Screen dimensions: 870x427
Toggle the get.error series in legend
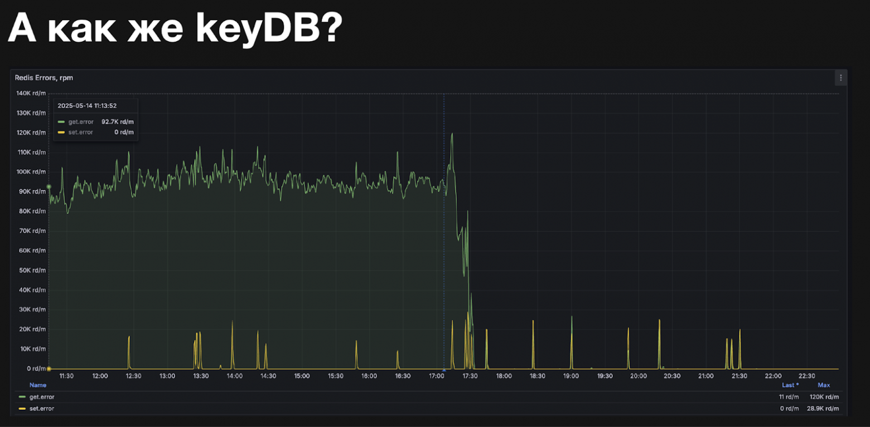tap(42, 397)
